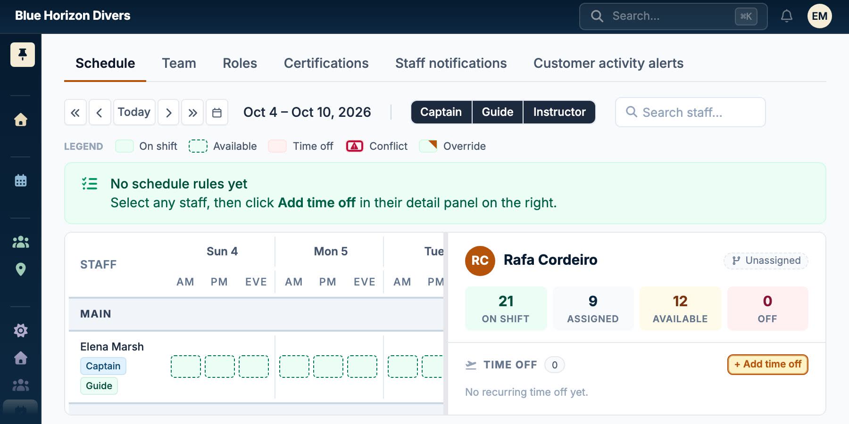
Task: Click the On shift legend swatch
Action: (x=125, y=146)
